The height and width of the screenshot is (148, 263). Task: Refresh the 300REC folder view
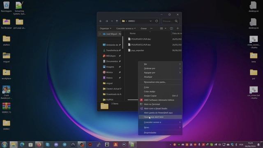[157, 21]
